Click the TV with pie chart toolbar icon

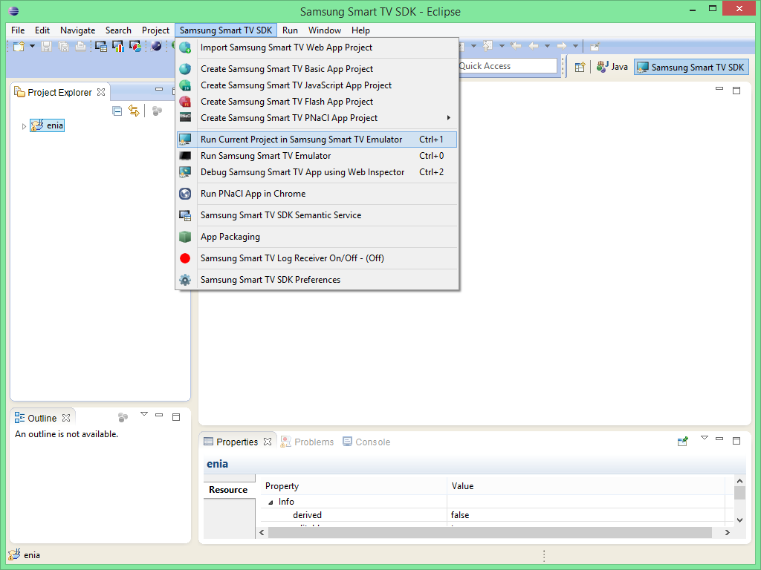(135, 47)
